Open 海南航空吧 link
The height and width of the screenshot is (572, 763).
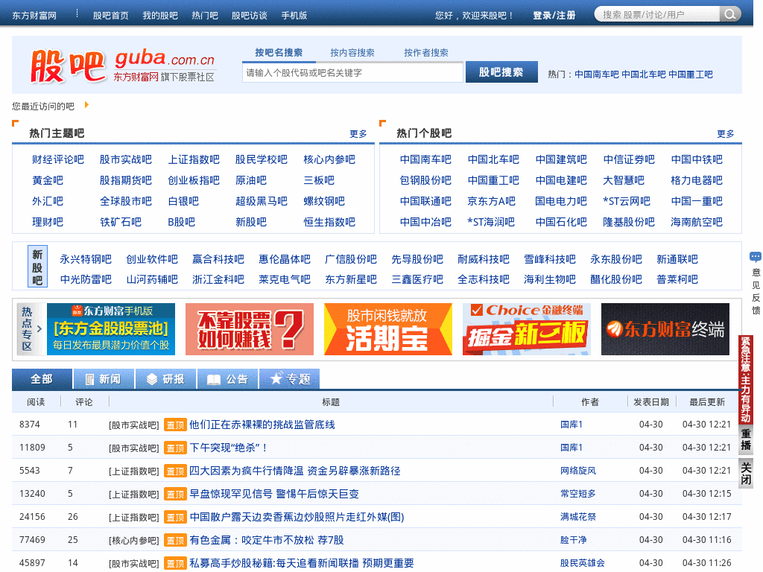coord(697,222)
